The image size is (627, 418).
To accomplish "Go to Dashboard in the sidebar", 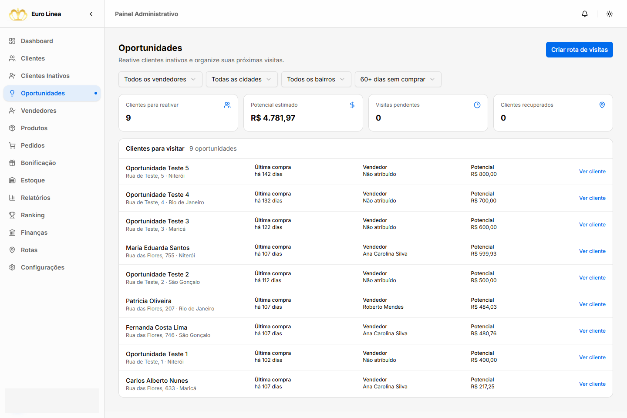I will tap(52, 41).
